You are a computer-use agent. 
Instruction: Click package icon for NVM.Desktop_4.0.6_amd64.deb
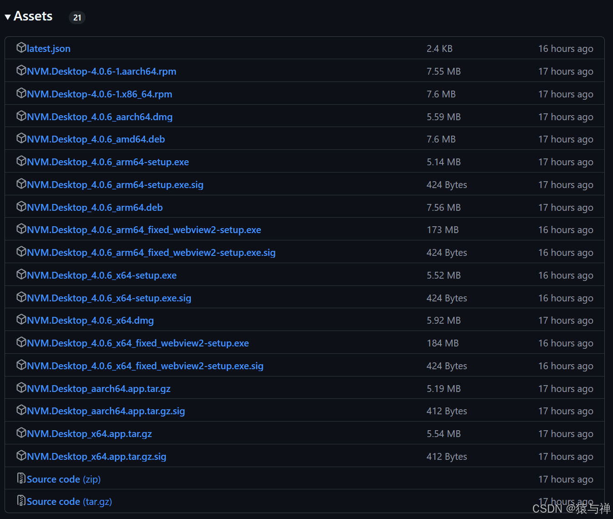pyautogui.click(x=21, y=138)
